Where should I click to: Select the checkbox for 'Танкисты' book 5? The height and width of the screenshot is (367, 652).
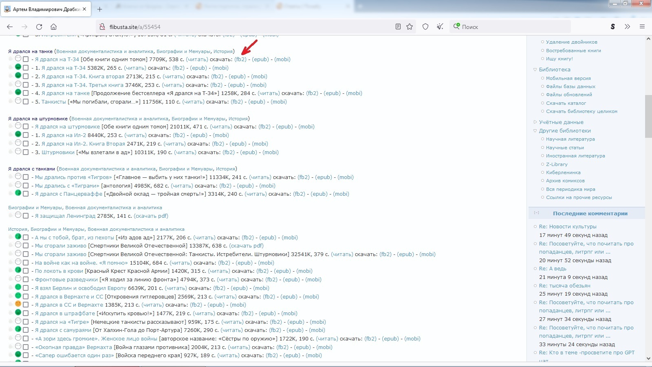coord(26,102)
